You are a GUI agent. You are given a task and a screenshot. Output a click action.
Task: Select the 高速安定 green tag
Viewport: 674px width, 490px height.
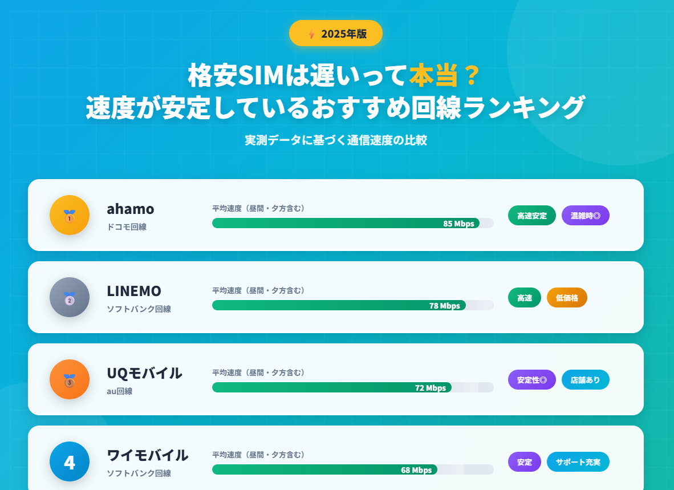(x=531, y=216)
